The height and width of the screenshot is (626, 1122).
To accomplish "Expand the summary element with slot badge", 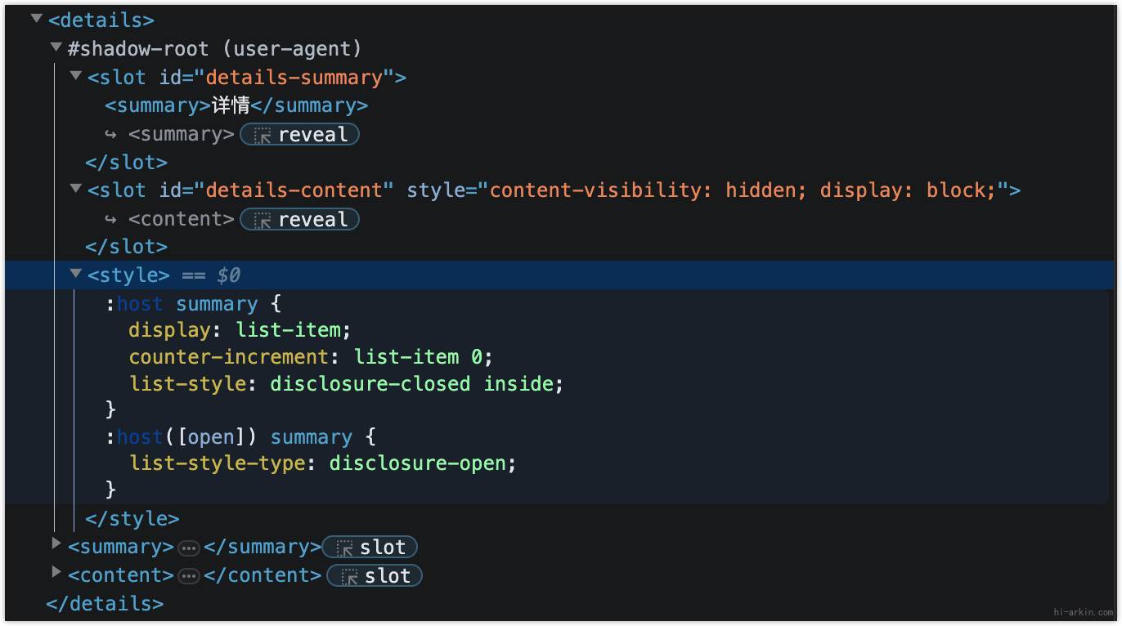I will coord(56,543).
